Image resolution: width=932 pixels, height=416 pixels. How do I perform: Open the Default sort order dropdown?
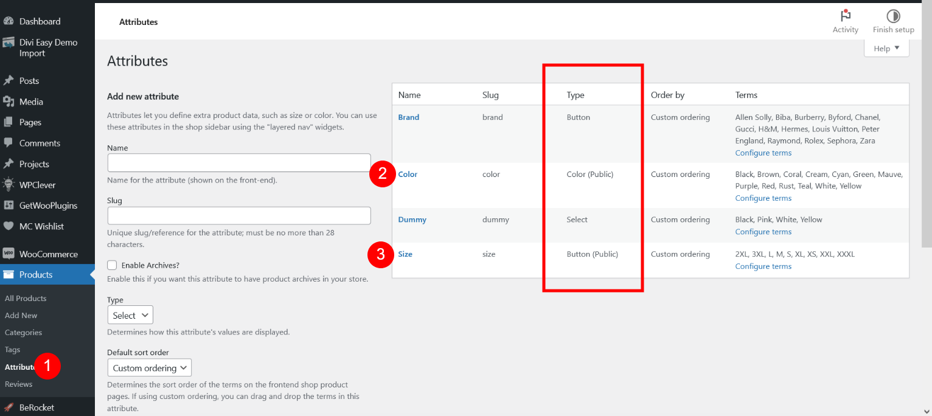(149, 368)
